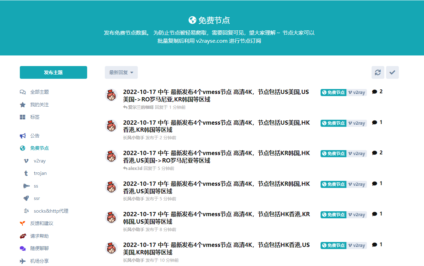The image size is (424, 266).
Task: Click the avatar of the topic posted 10 分钟前
Action: tap(111, 248)
